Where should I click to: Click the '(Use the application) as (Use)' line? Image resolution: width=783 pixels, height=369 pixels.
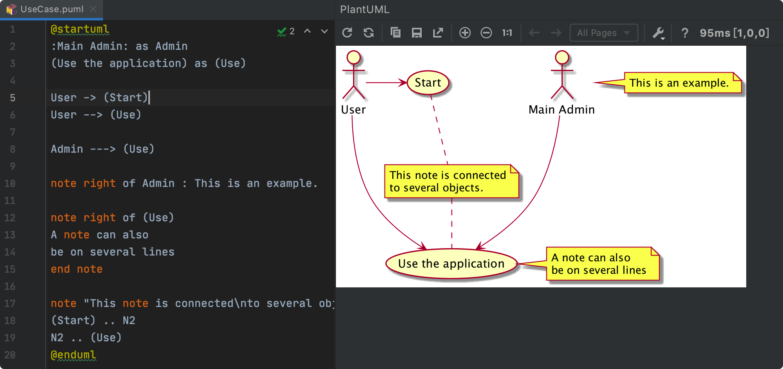[148, 63]
